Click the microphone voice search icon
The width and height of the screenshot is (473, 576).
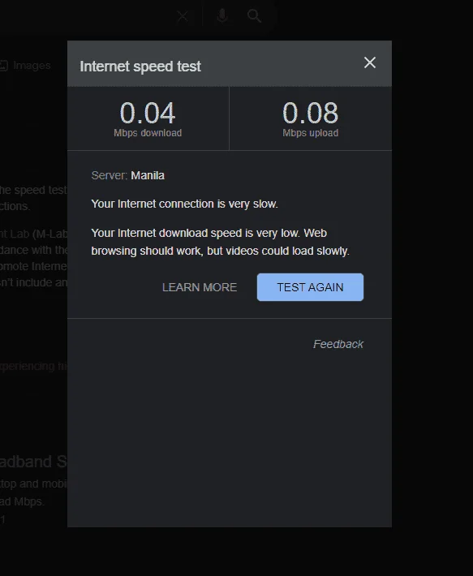pyautogui.click(x=221, y=15)
